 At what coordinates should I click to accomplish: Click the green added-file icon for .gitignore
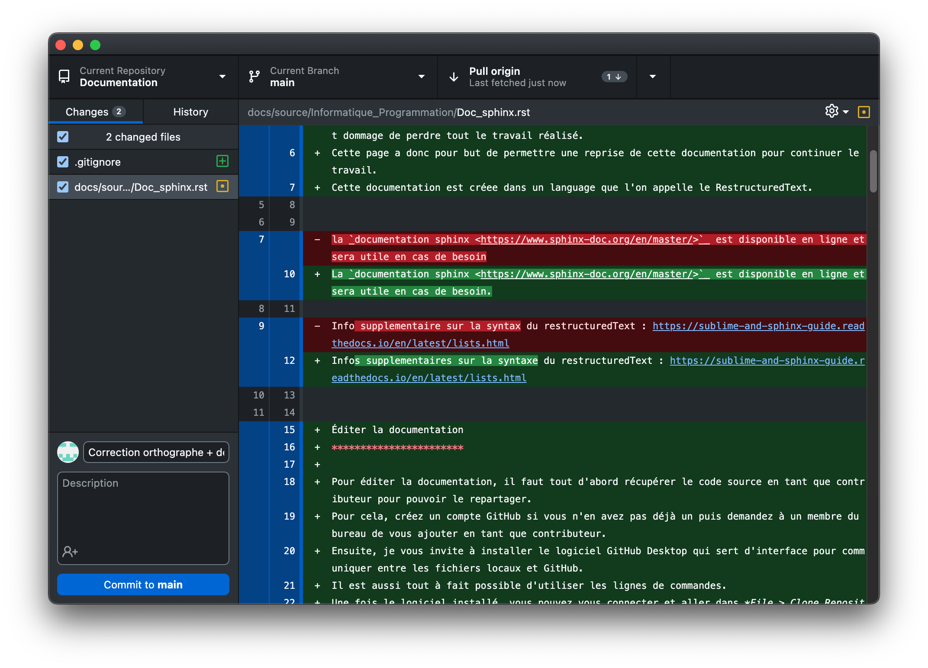(x=222, y=161)
